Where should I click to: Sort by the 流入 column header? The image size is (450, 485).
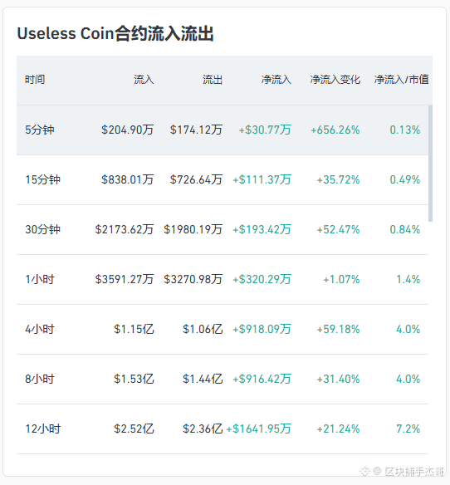144,80
